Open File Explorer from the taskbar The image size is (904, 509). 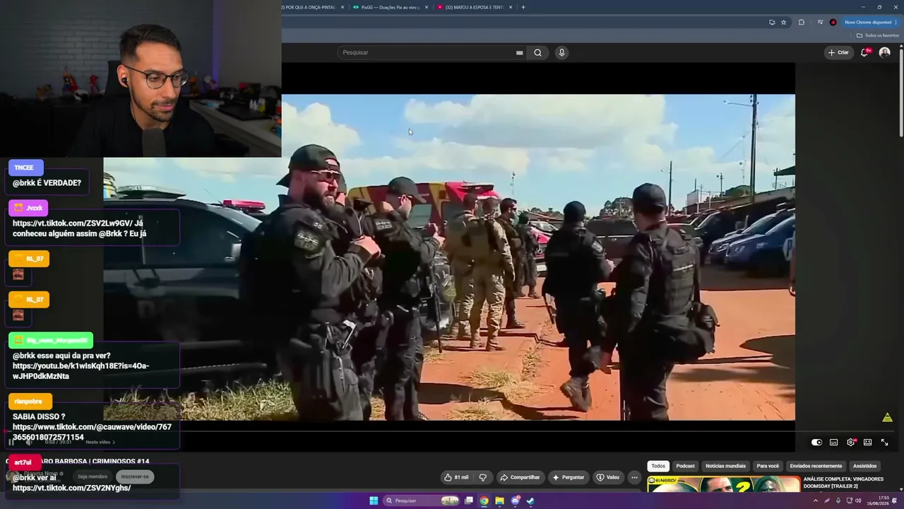pos(499,501)
